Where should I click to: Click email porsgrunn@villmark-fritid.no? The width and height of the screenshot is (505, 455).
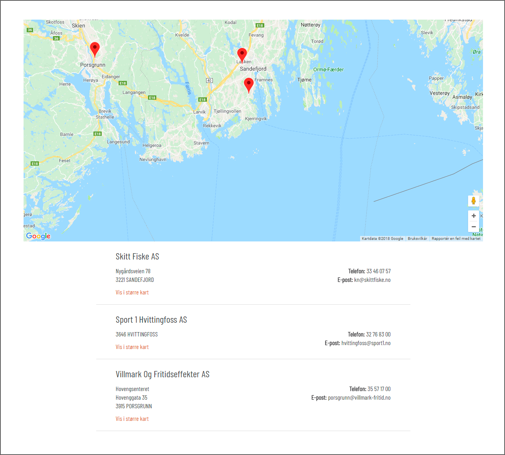359,398
